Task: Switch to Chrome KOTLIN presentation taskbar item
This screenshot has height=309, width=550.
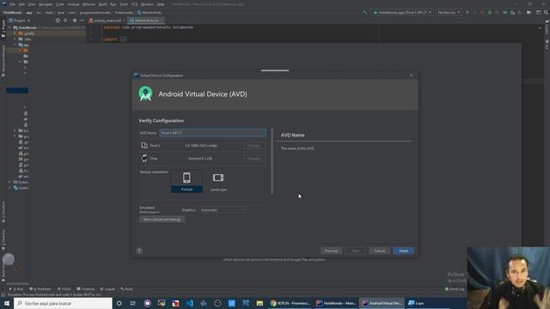Action: (x=290, y=303)
